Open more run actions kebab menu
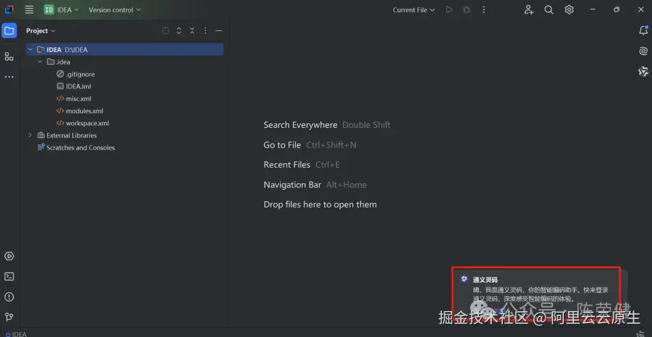The image size is (652, 337). coord(484,10)
